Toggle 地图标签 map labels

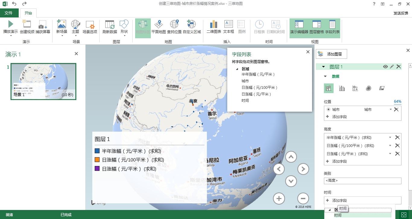pyautogui.click(x=143, y=28)
